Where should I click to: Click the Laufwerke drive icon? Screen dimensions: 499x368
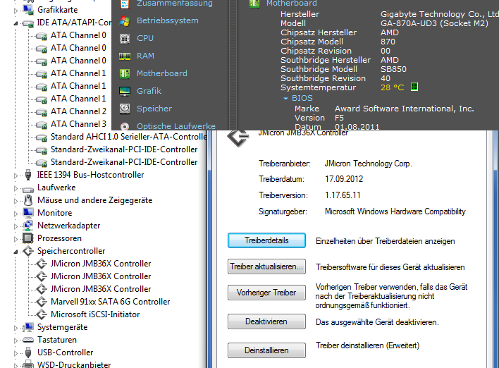[x=28, y=189]
